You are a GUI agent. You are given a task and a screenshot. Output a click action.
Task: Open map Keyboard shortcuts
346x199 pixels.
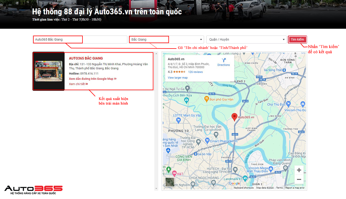point(244,188)
